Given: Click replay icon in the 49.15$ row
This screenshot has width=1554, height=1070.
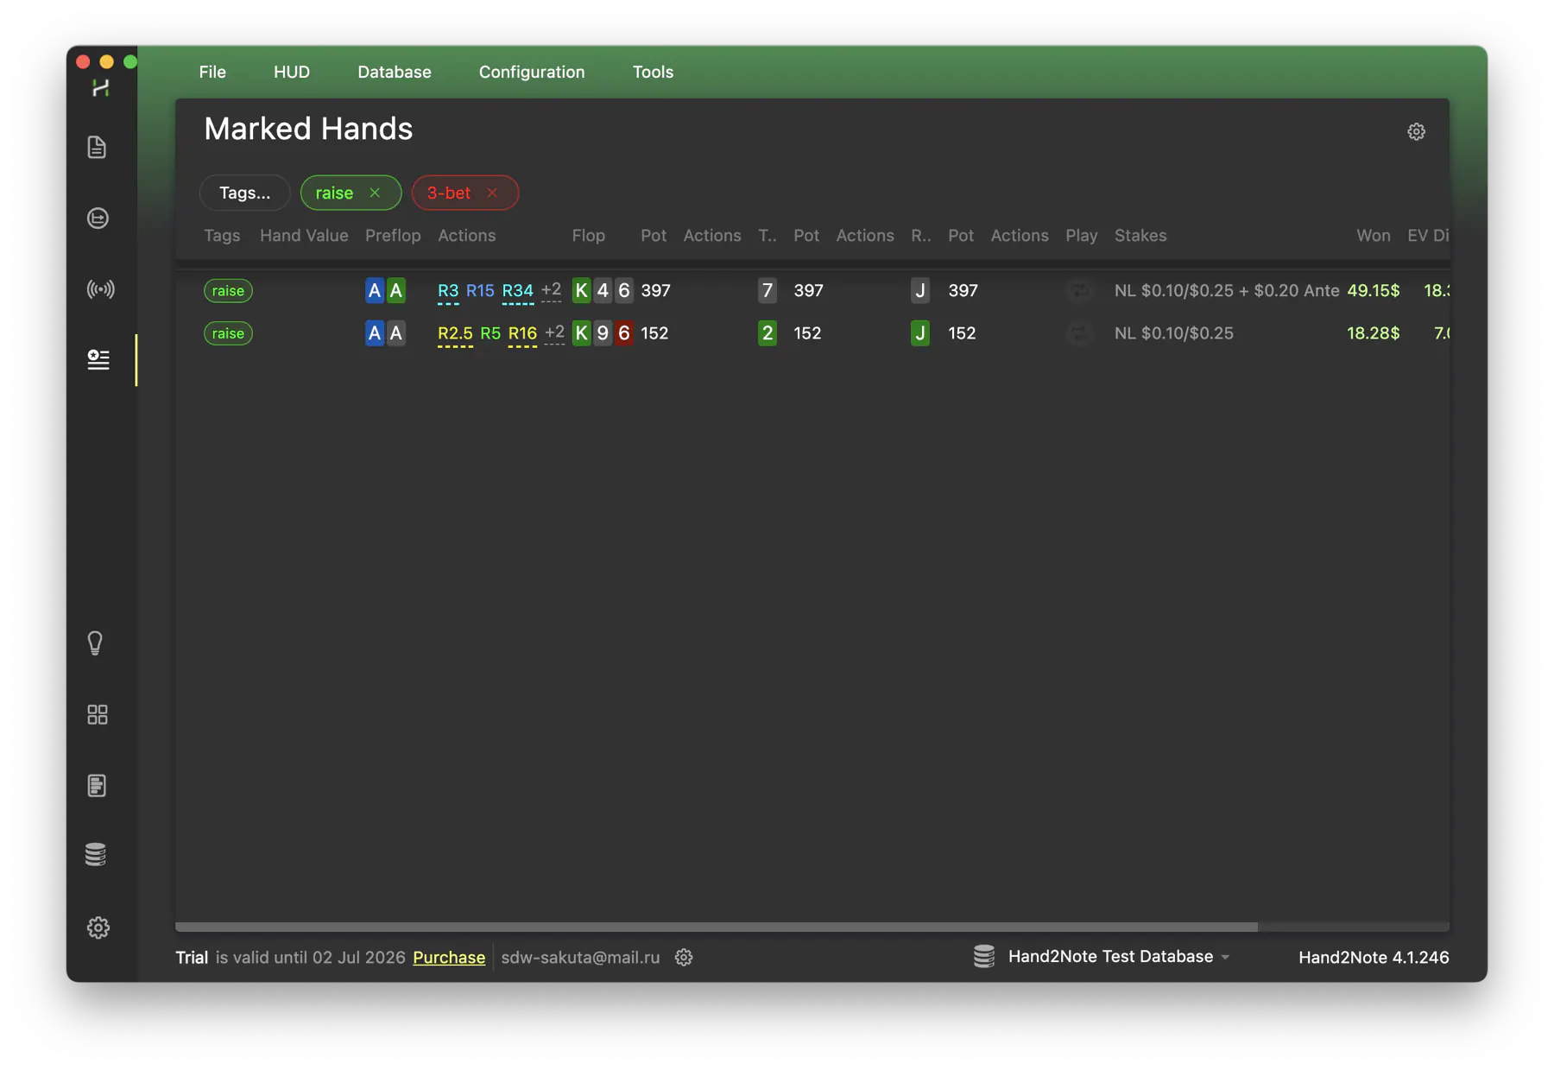Looking at the screenshot, I should (1079, 291).
